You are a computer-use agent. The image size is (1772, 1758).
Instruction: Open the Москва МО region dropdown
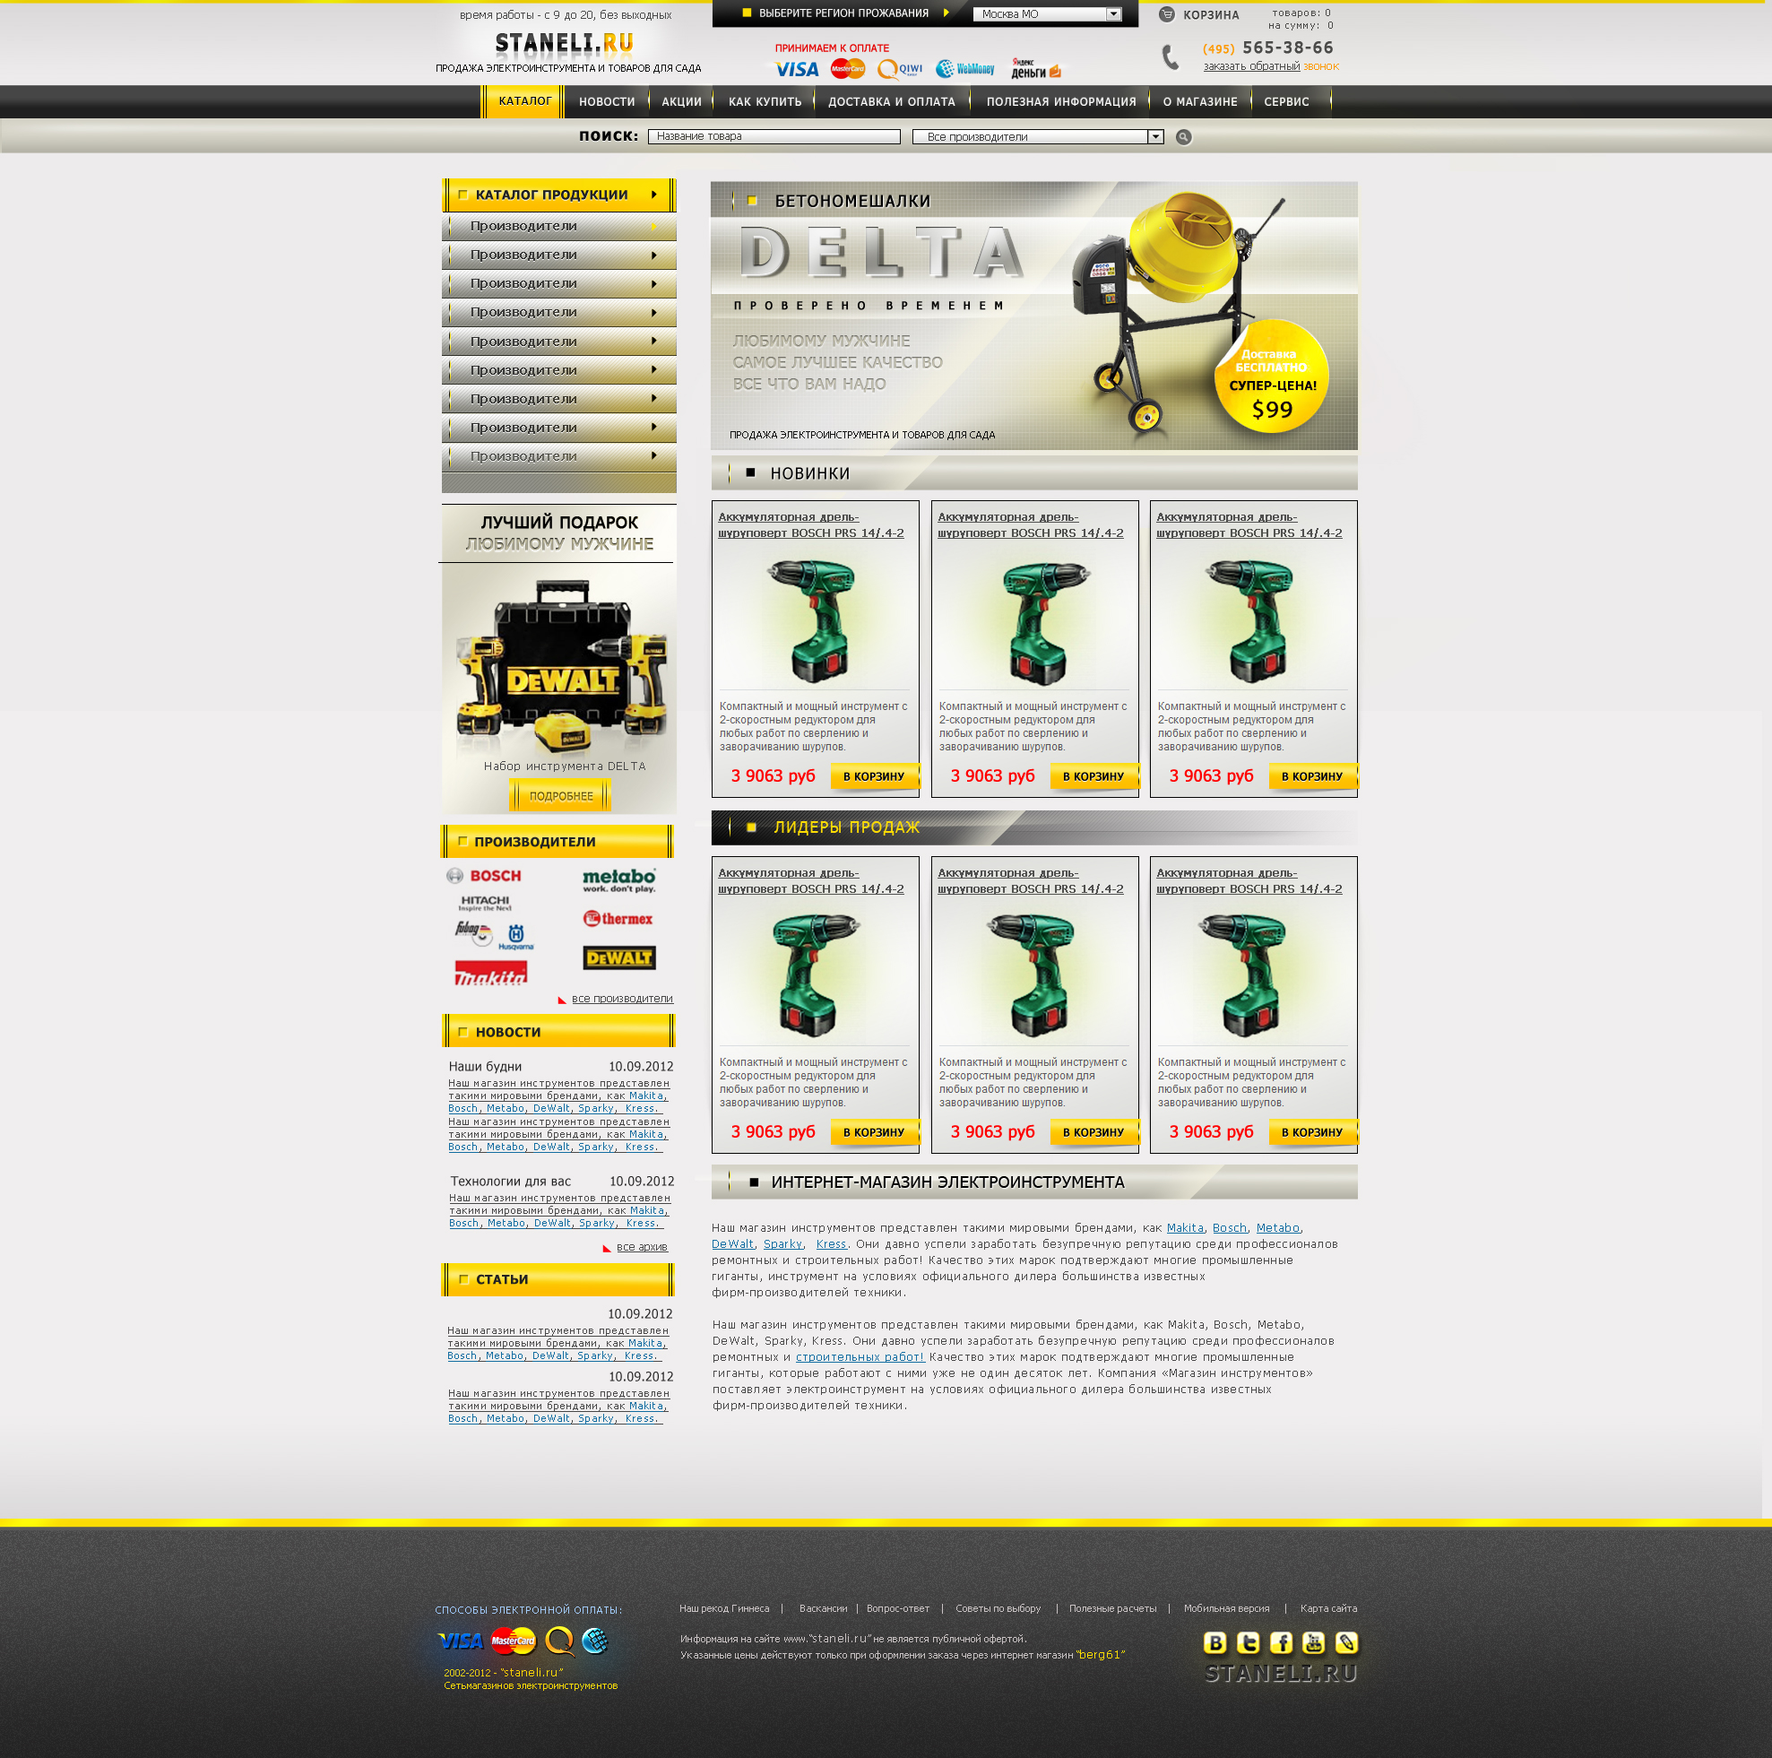click(x=1047, y=13)
